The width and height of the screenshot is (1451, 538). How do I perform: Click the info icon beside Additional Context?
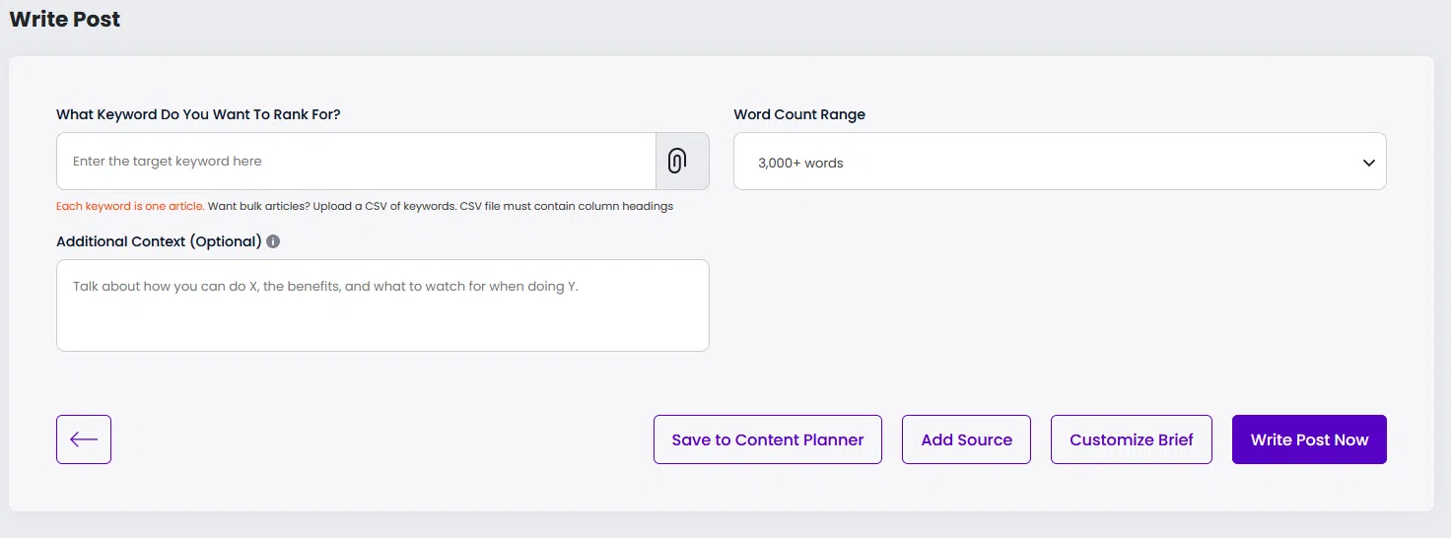pyautogui.click(x=273, y=241)
